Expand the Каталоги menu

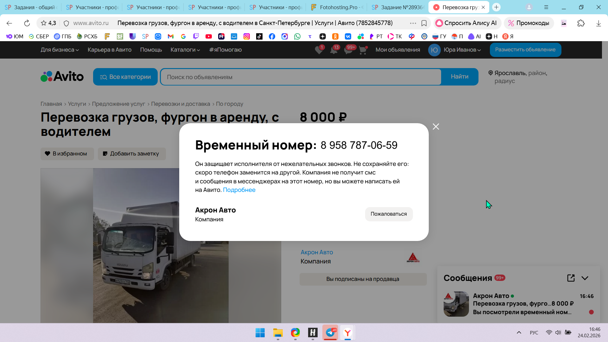coord(185,50)
